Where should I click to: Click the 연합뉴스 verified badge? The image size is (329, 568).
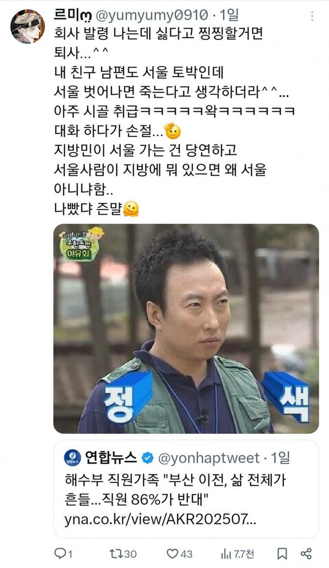point(147,458)
